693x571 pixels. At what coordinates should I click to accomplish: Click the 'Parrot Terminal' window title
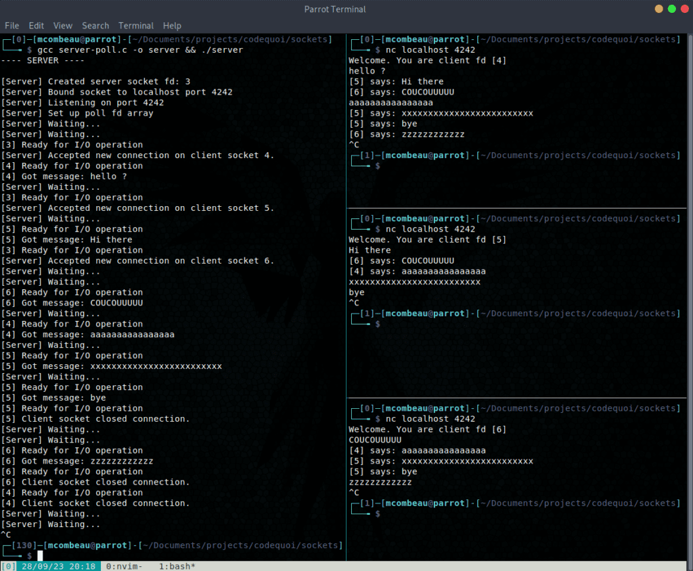tap(335, 9)
